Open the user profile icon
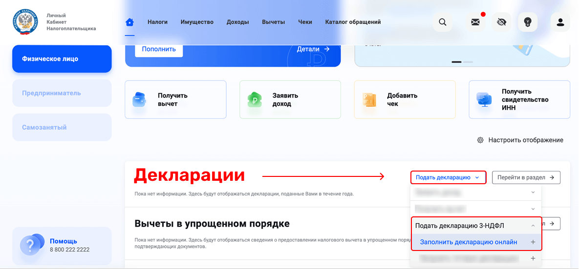This screenshot has width=579, height=269. coord(560,22)
